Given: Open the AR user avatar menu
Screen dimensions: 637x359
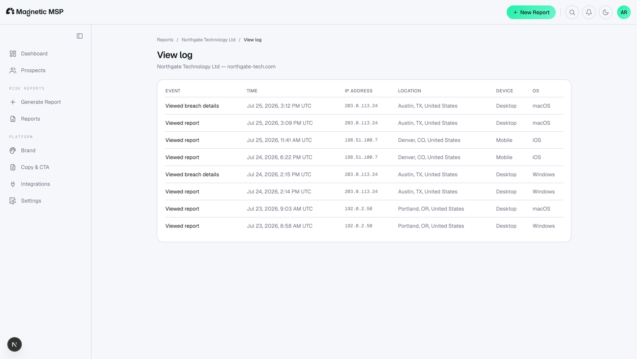Looking at the screenshot, I should click(624, 12).
